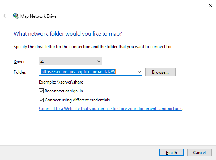Click the Folder: label

click(20, 72)
